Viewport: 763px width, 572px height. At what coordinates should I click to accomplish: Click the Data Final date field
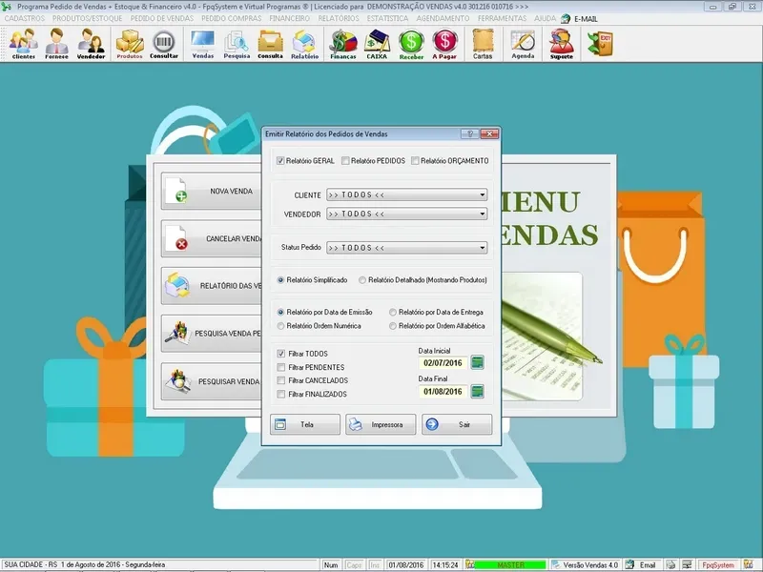tap(443, 392)
